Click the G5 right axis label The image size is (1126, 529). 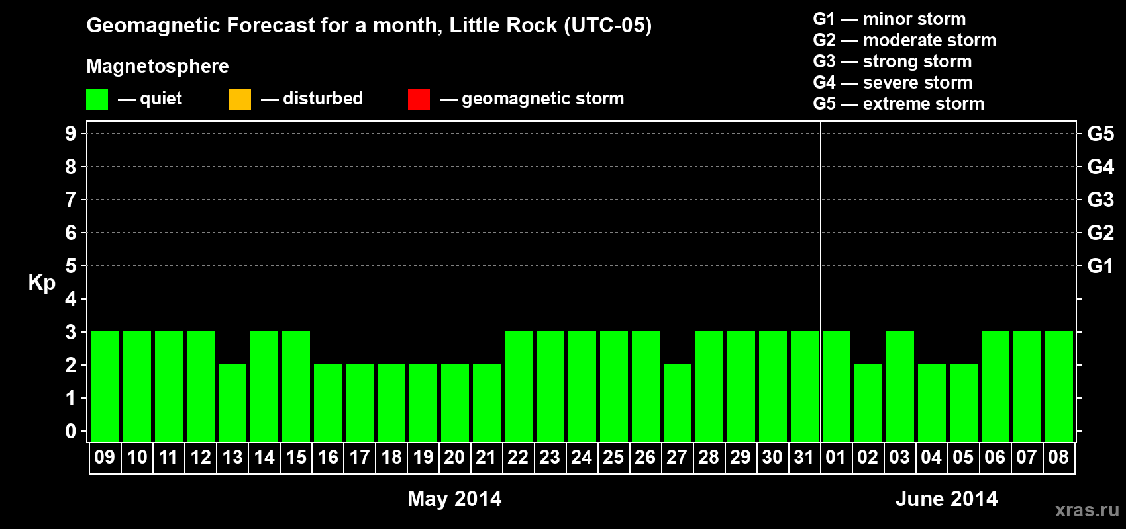[x=1100, y=134]
